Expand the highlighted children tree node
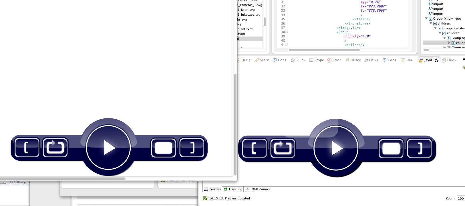Viewport: 465px width, 206px height. (449, 43)
